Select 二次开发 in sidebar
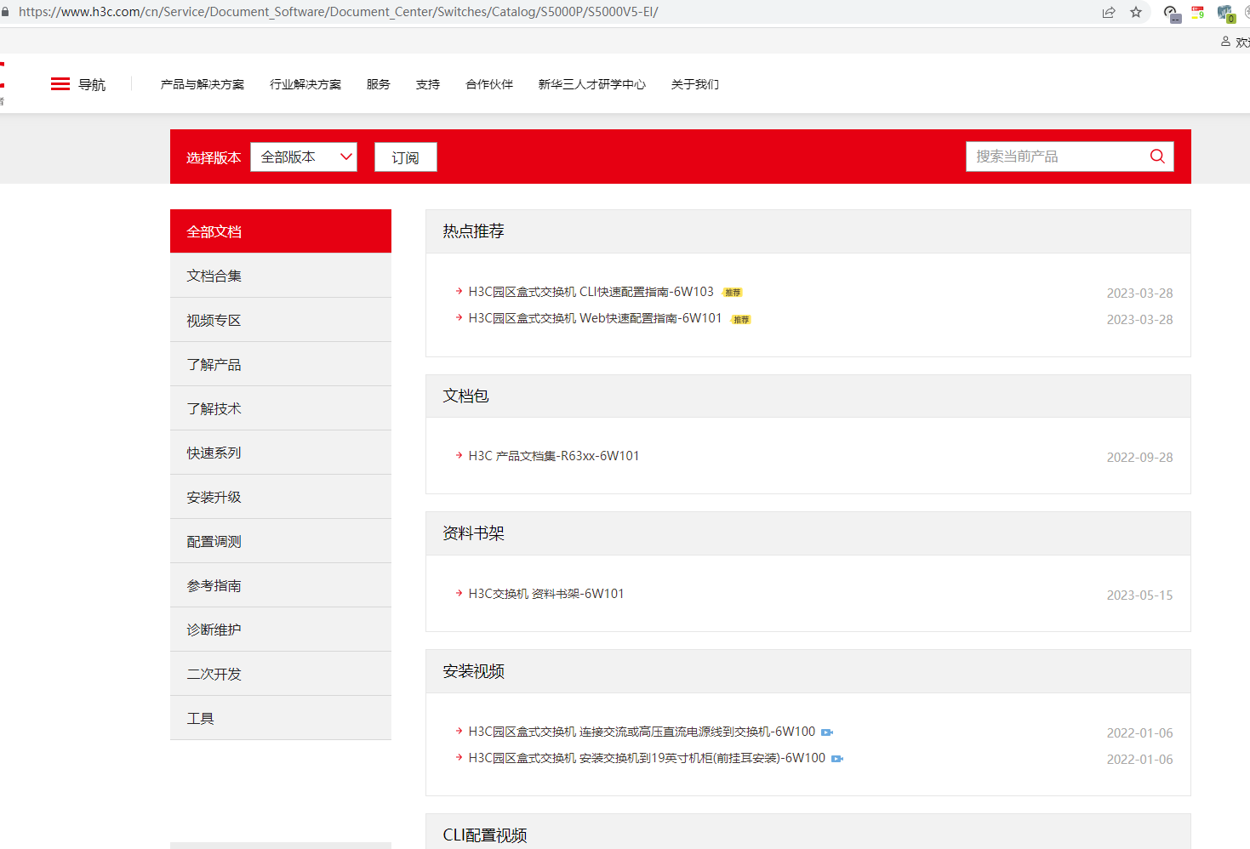The height and width of the screenshot is (849, 1250). 281,674
